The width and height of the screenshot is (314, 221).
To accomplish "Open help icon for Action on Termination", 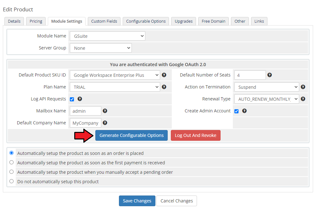I will 303,87.
